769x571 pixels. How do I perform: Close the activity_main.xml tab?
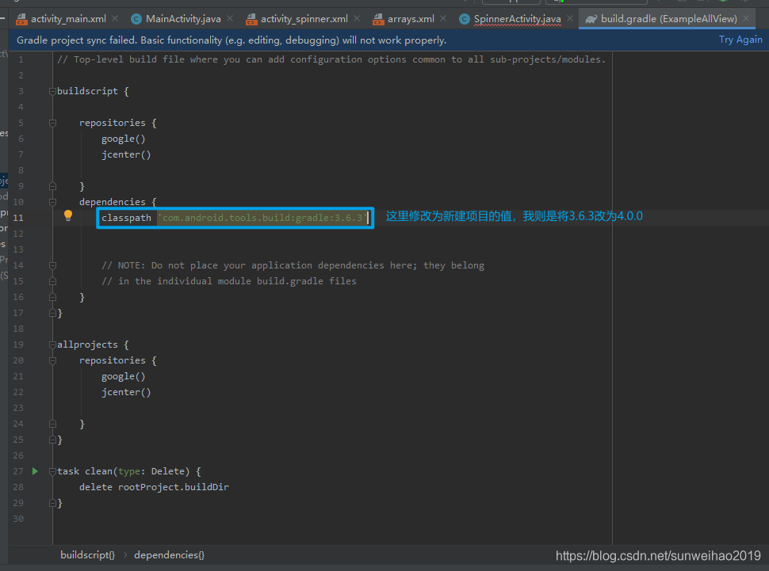(x=115, y=19)
